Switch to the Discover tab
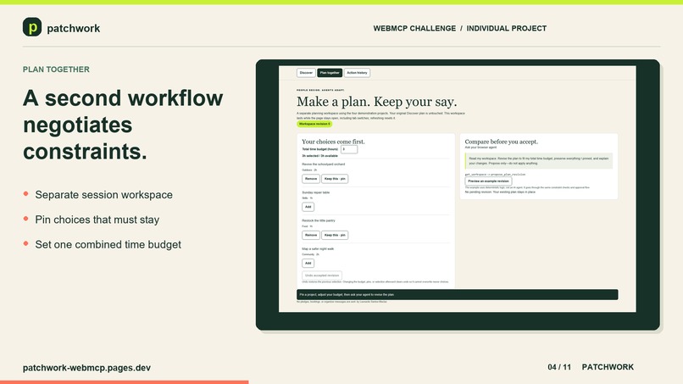The height and width of the screenshot is (384, 683). pyautogui.click(x=306, y=73)
